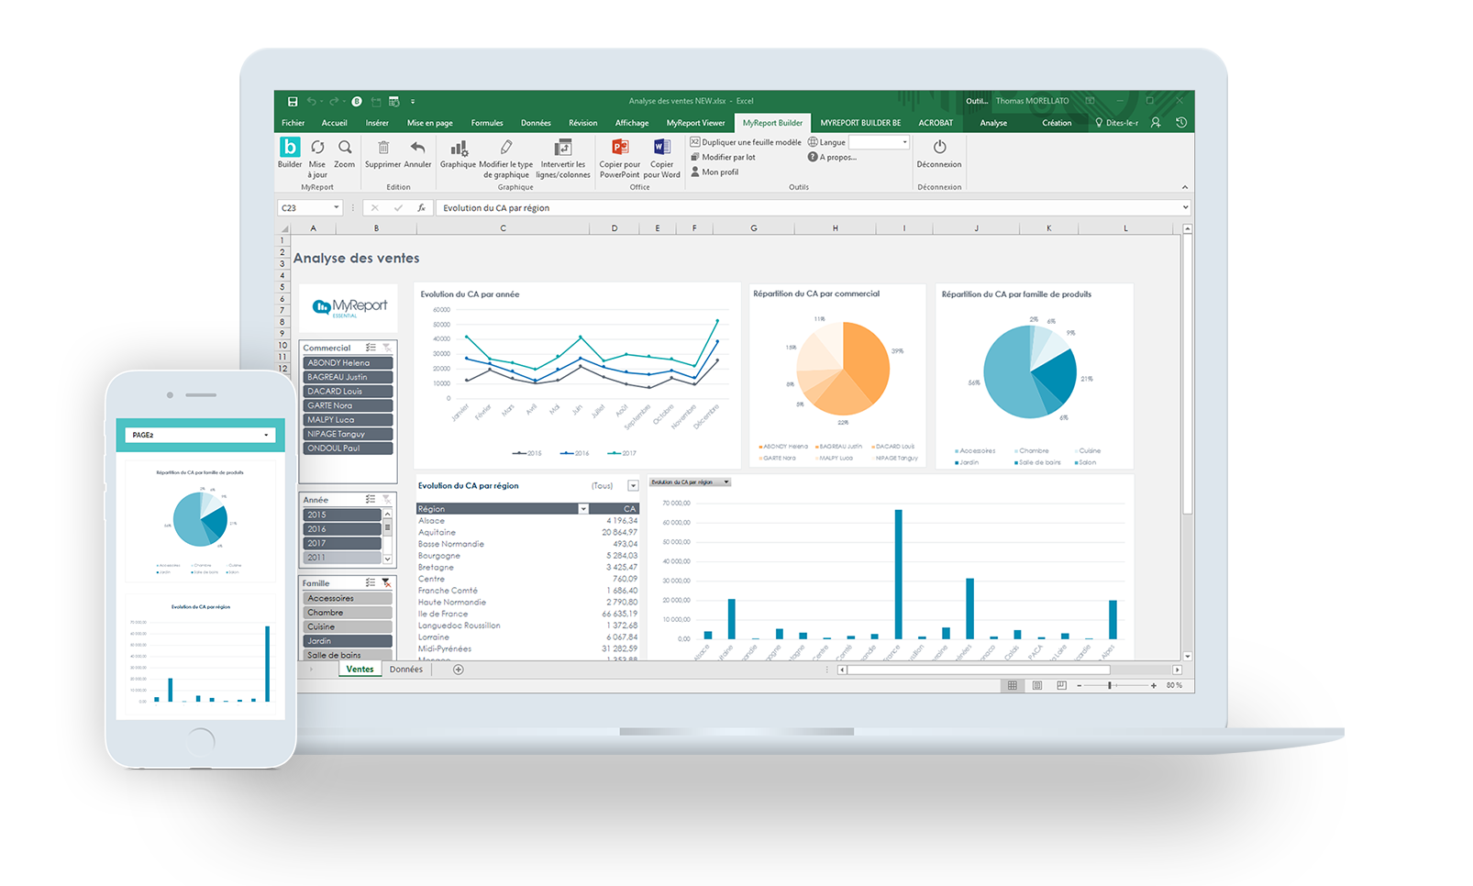Switch to Normal view in status bar

[x=1013, y=685]
